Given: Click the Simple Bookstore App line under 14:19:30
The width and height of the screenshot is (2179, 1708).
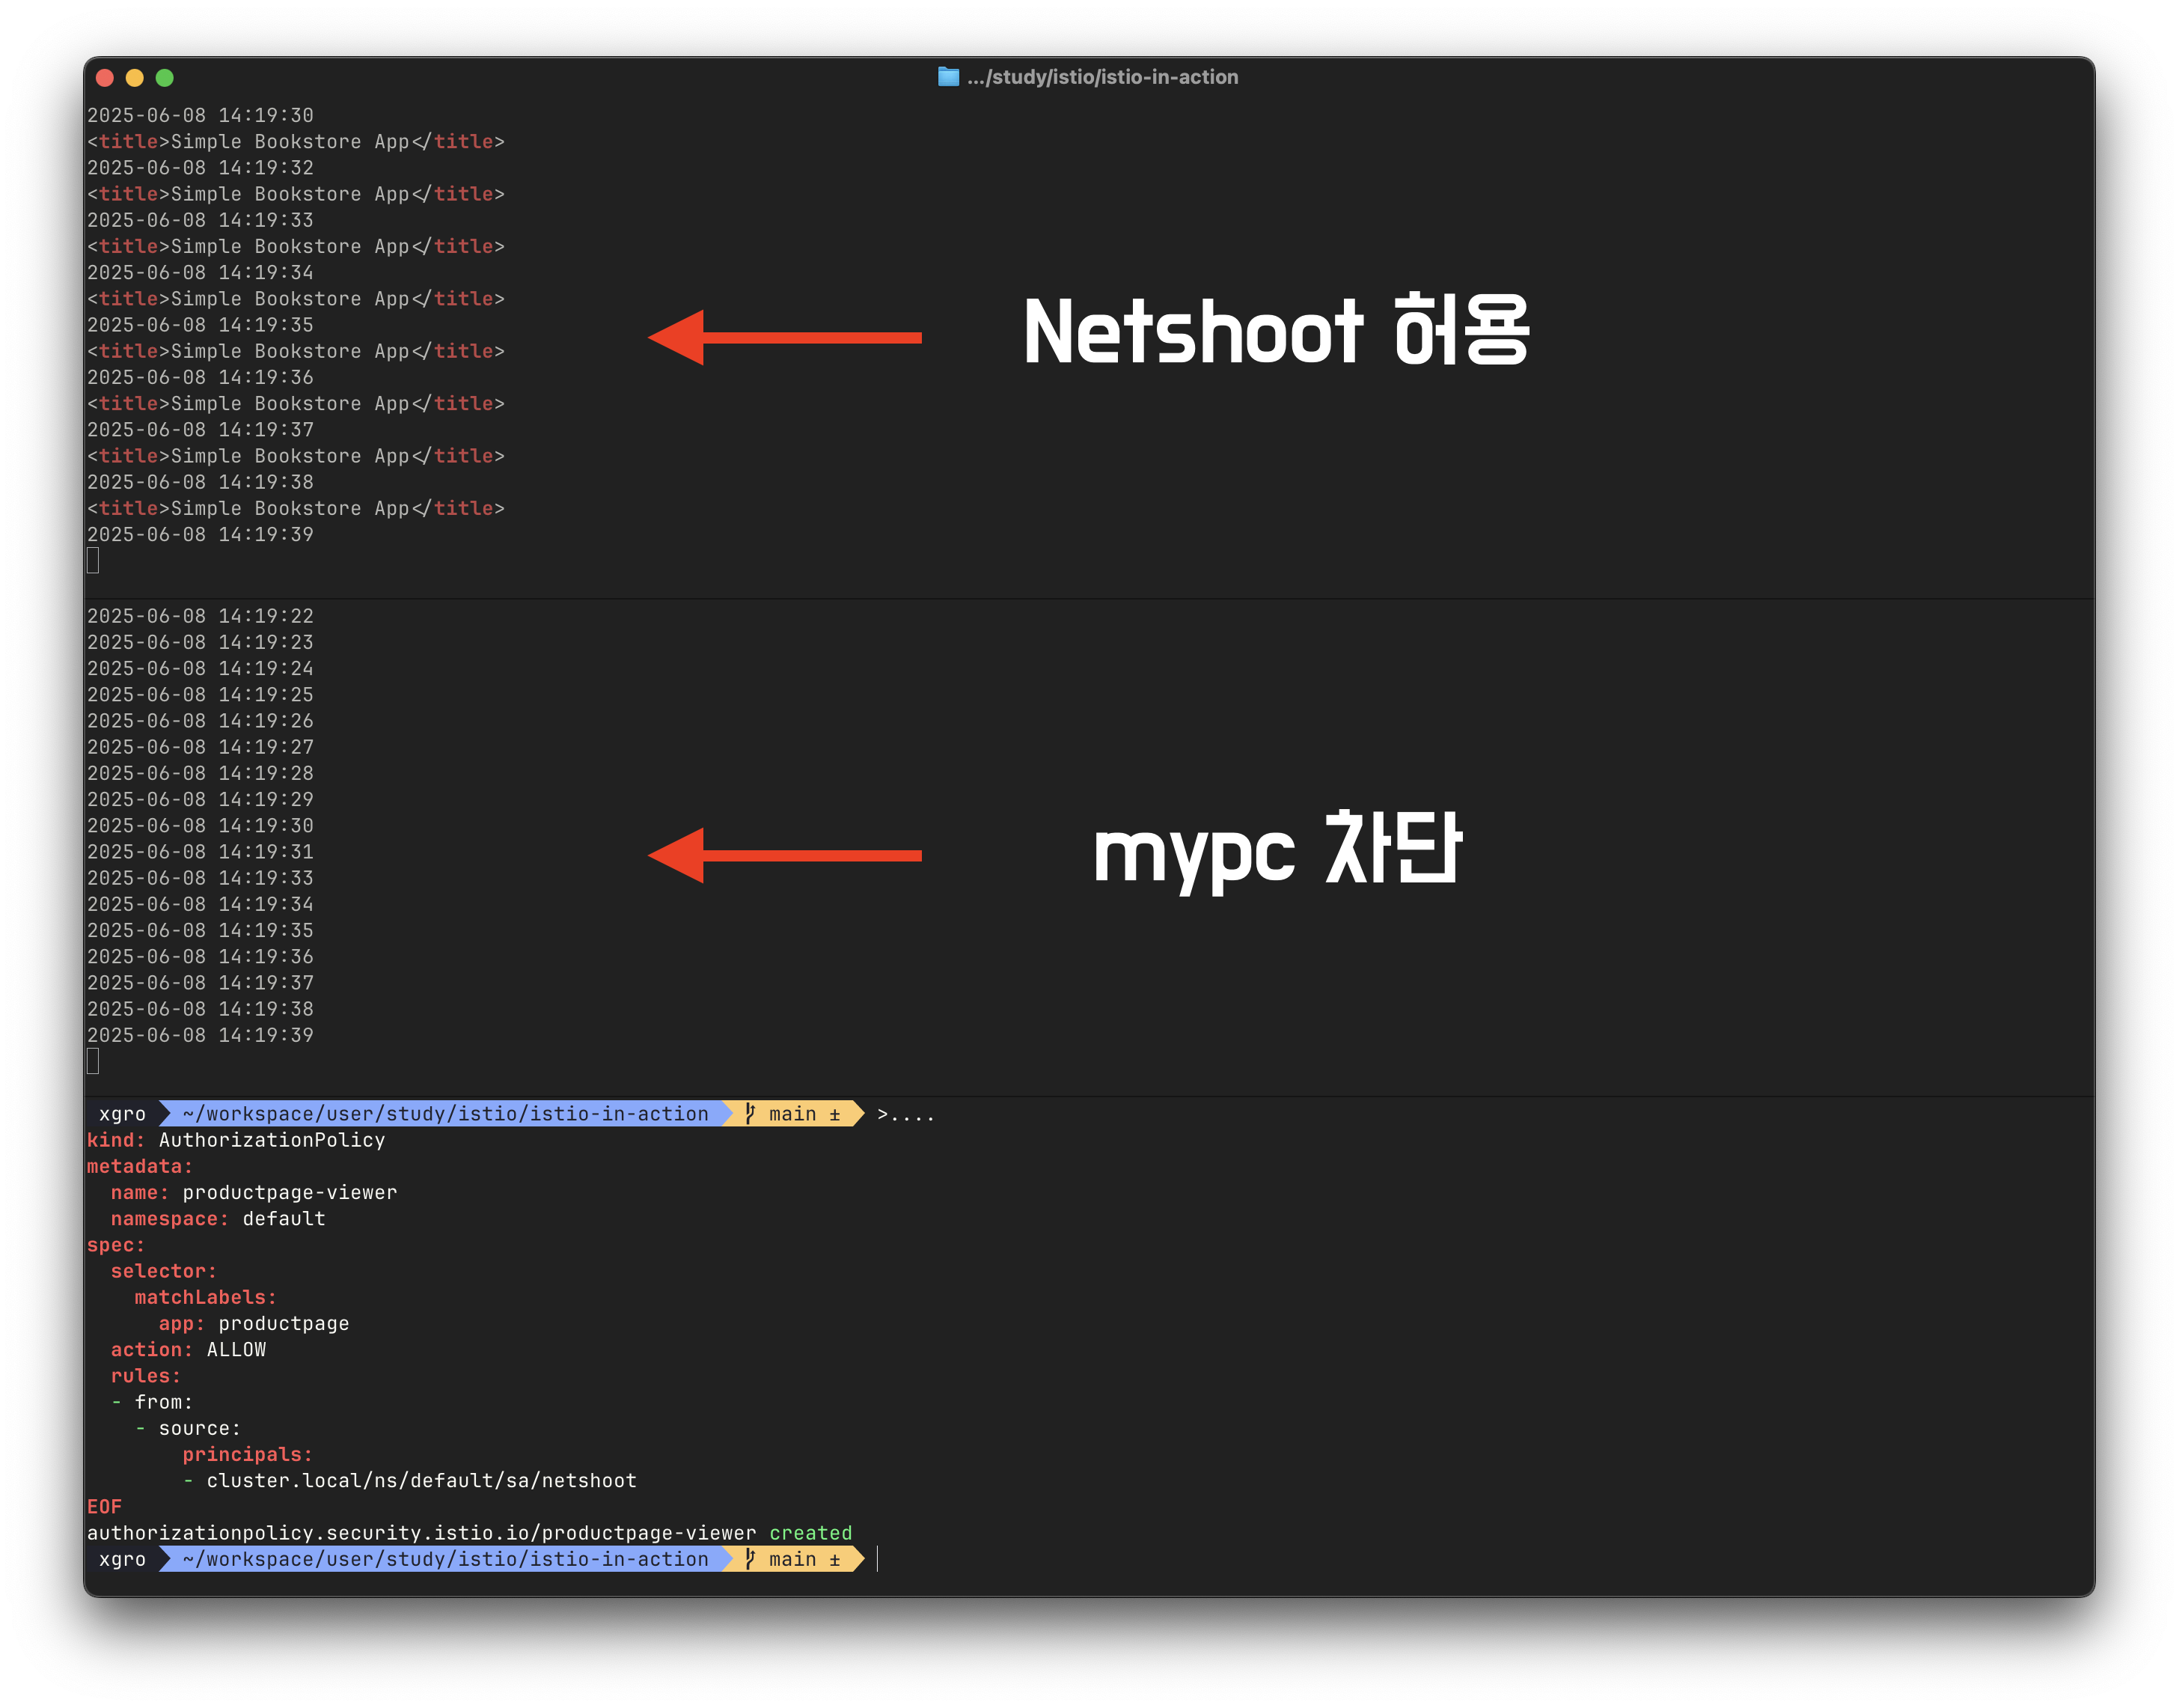Looking at the screenshot, I should [296, 141].
